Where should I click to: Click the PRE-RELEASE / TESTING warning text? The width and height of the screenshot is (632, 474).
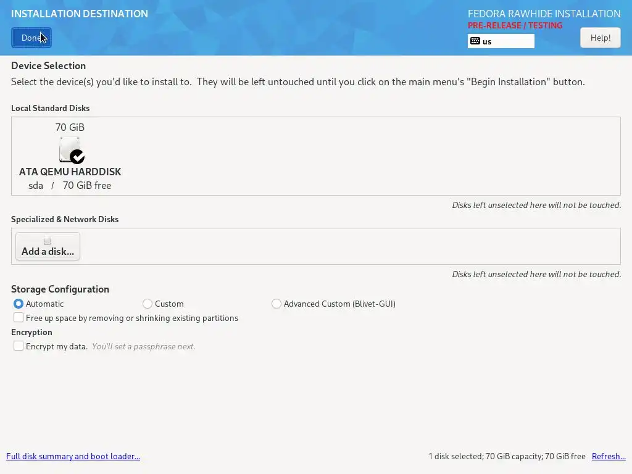point(515,25)
